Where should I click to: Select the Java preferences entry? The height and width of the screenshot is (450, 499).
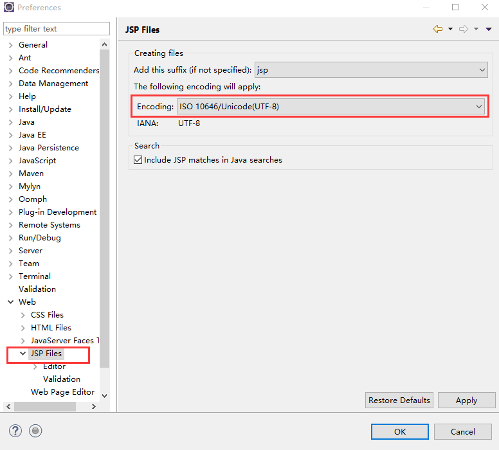click(26, 122)
